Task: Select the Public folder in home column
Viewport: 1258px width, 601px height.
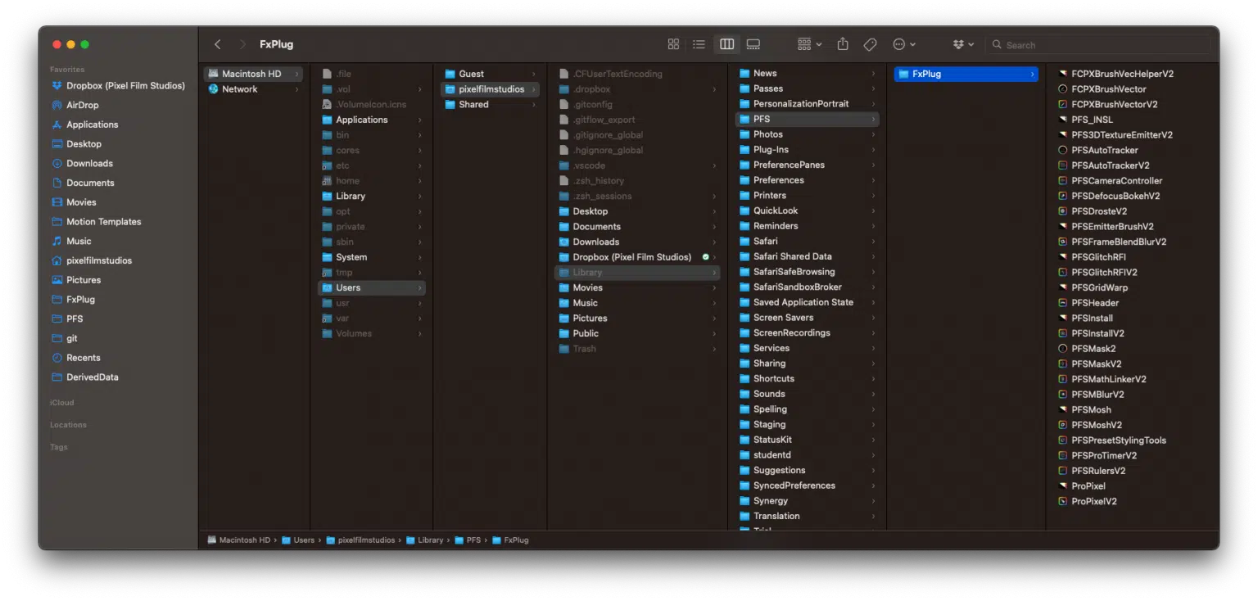Action: point(637,333)
